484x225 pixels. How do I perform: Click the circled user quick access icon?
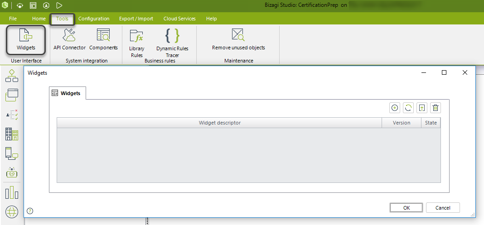click(46, 5)
